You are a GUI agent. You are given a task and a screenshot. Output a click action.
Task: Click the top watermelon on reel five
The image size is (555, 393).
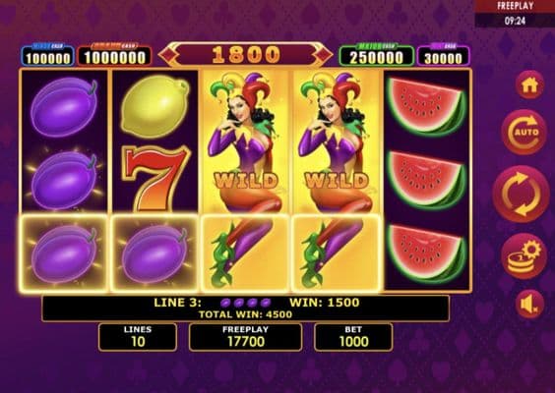[x=426, y=107]
